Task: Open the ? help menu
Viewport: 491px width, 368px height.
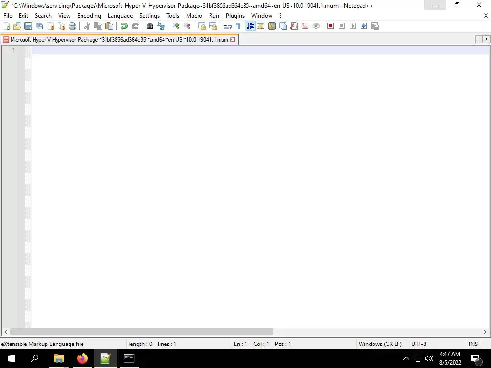Action: (x=280, y=16)
